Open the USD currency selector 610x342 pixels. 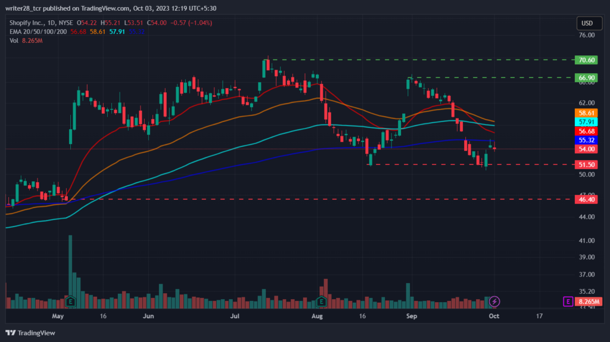[589, 23]
